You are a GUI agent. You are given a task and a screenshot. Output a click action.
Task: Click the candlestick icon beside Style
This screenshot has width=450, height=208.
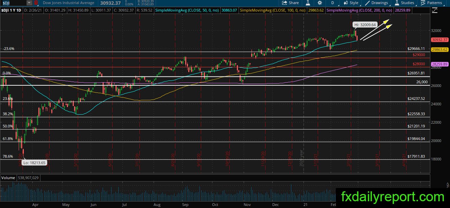point(346,3)
